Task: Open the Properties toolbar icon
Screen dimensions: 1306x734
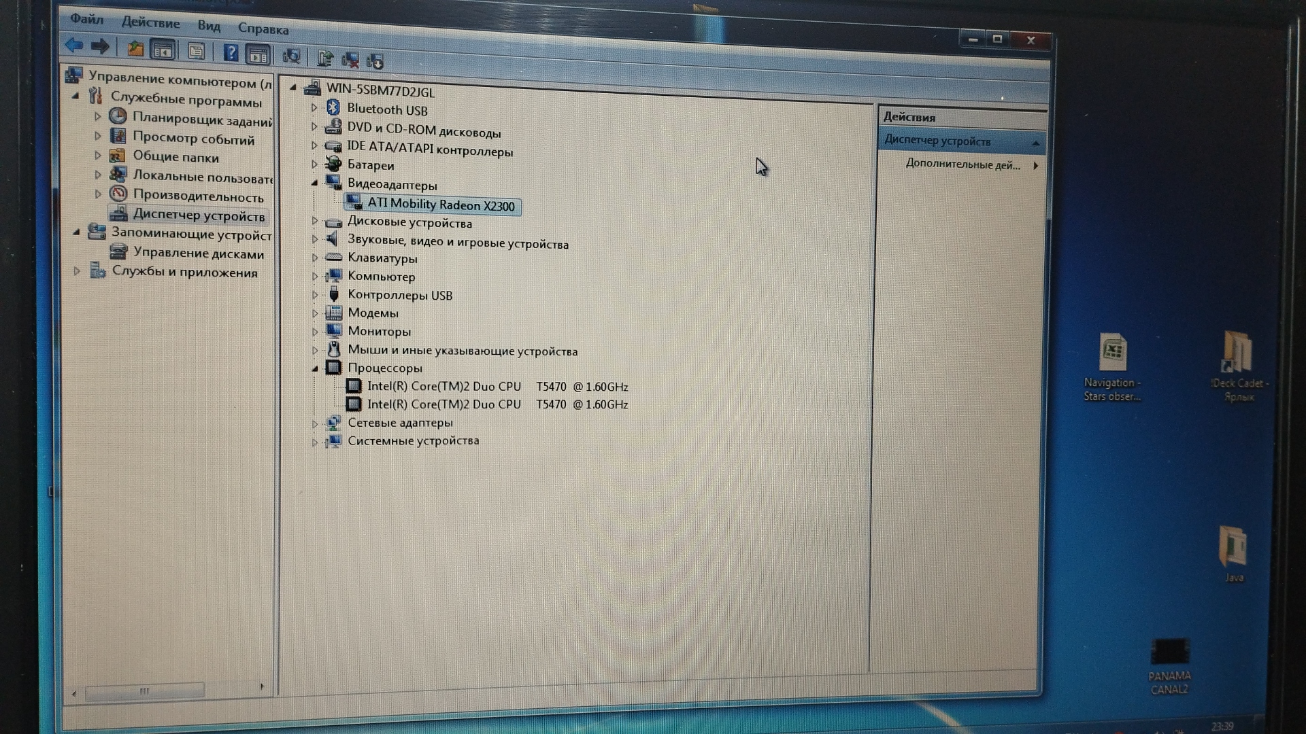Action: [x=196, y=51]
